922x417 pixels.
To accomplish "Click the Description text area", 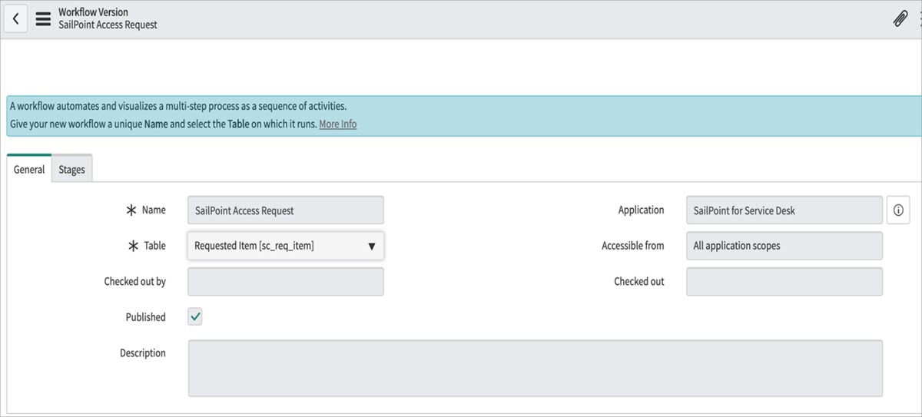I will (535, 369).
